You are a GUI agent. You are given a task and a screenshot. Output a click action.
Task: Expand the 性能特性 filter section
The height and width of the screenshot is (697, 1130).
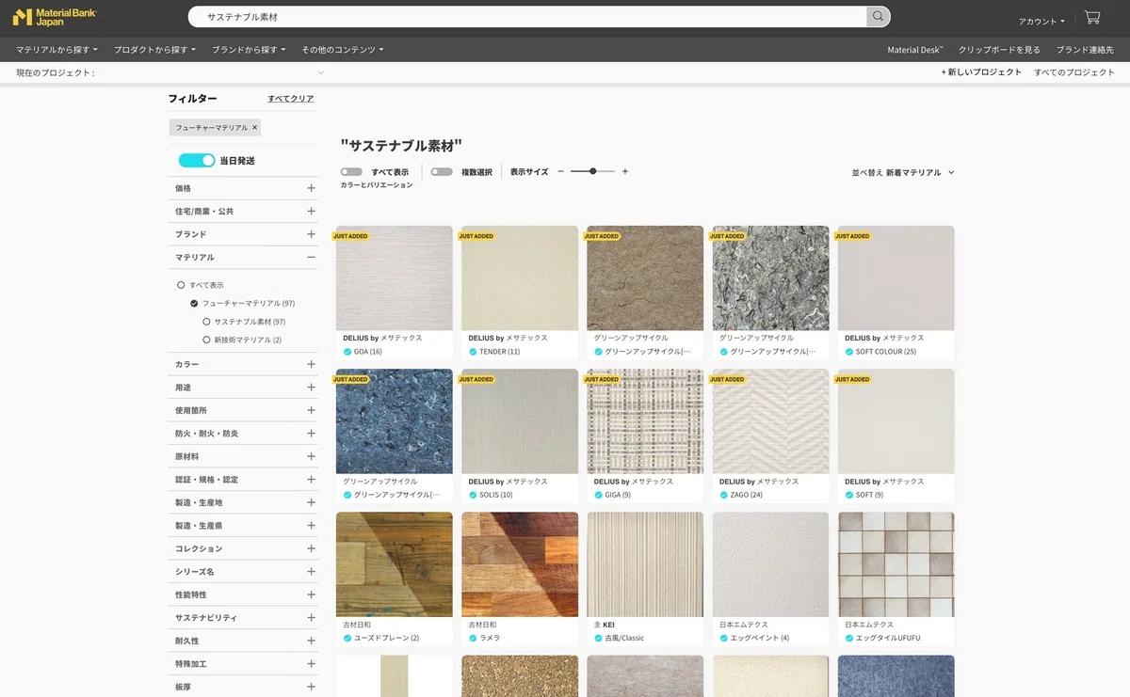pos(243,594)
